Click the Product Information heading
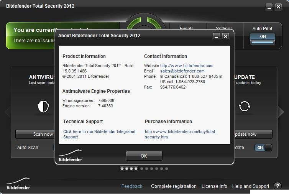This screenshot has width=289, height=194. 84,56
